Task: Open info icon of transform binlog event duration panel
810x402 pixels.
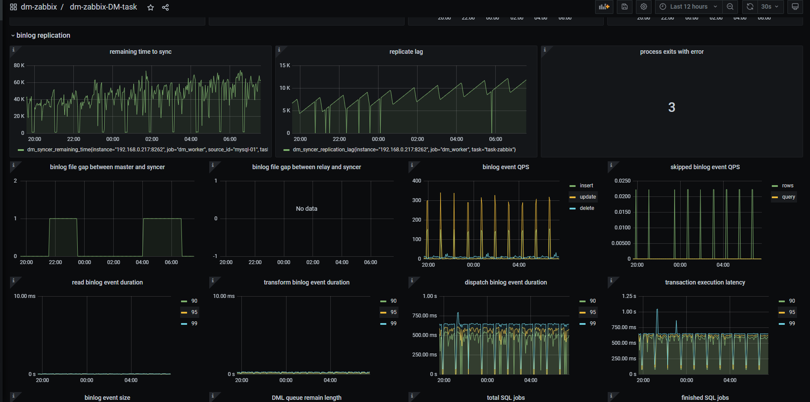Action: [x=213, y=281]
